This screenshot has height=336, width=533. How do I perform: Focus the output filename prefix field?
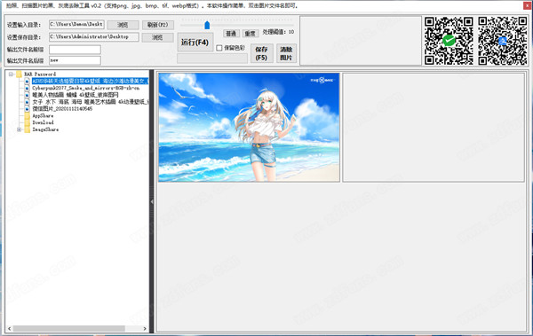point(75,50)
